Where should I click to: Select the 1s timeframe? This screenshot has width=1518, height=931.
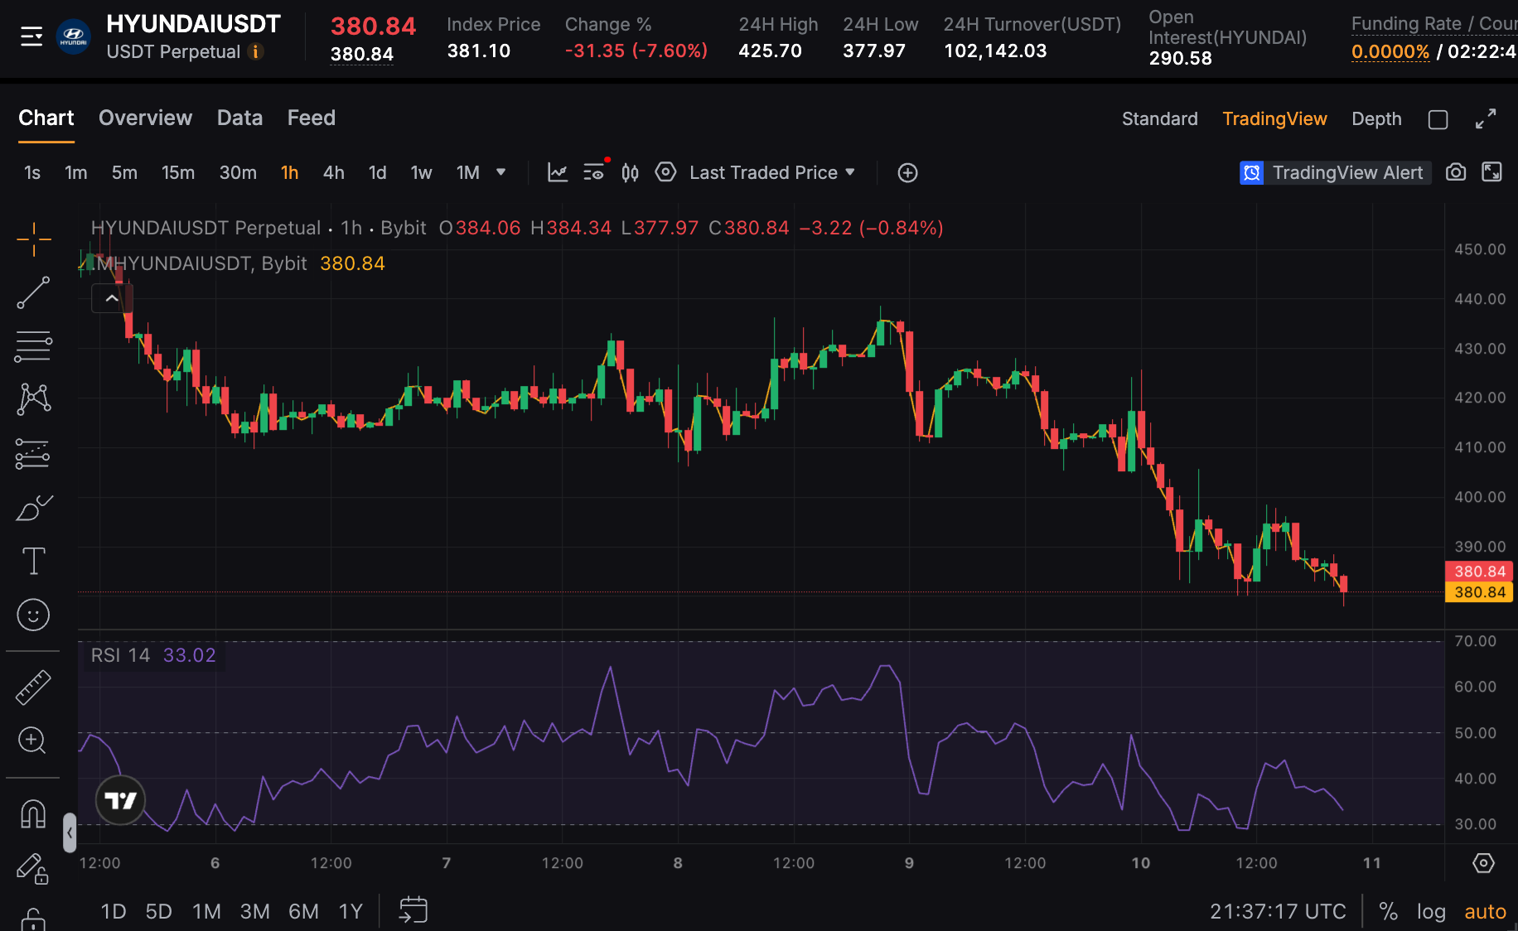click(x=32, y=172)
